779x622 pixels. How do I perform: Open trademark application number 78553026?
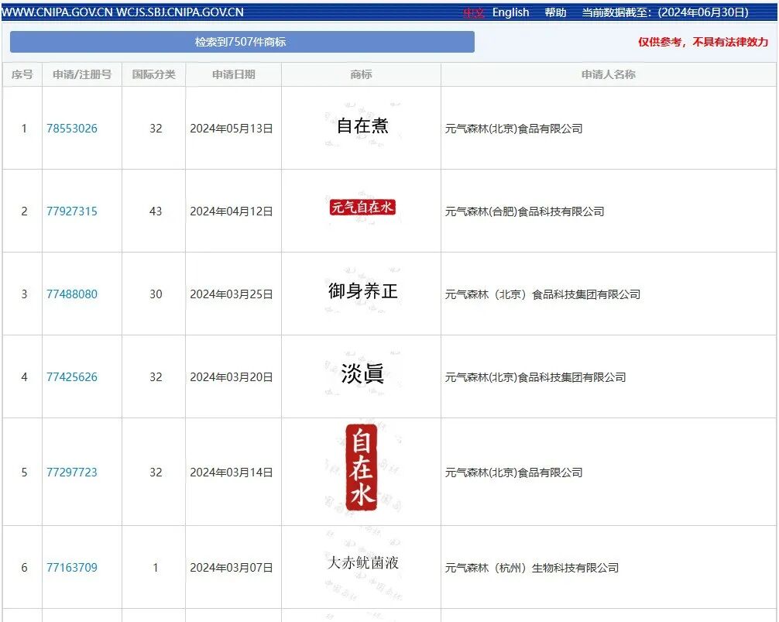tap(73, 128)
